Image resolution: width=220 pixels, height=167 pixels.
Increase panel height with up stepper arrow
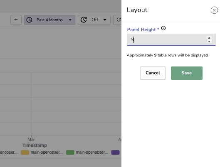tap(209, 38)
